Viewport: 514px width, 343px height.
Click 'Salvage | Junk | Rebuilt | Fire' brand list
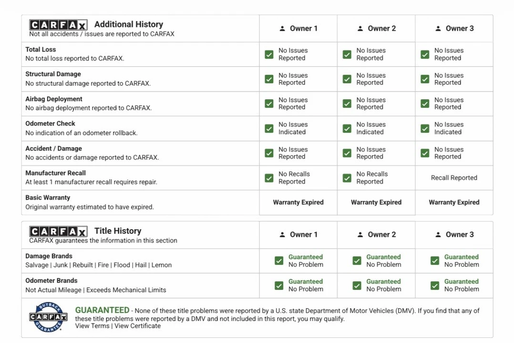coord(98,265)
